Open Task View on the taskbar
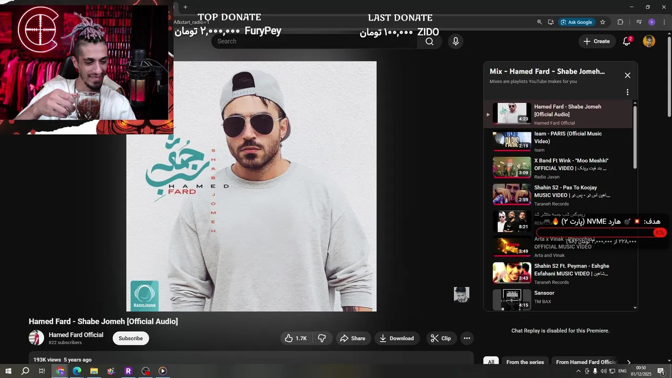Viewport: 672px width, 378px height. click(x=41, y=371)
